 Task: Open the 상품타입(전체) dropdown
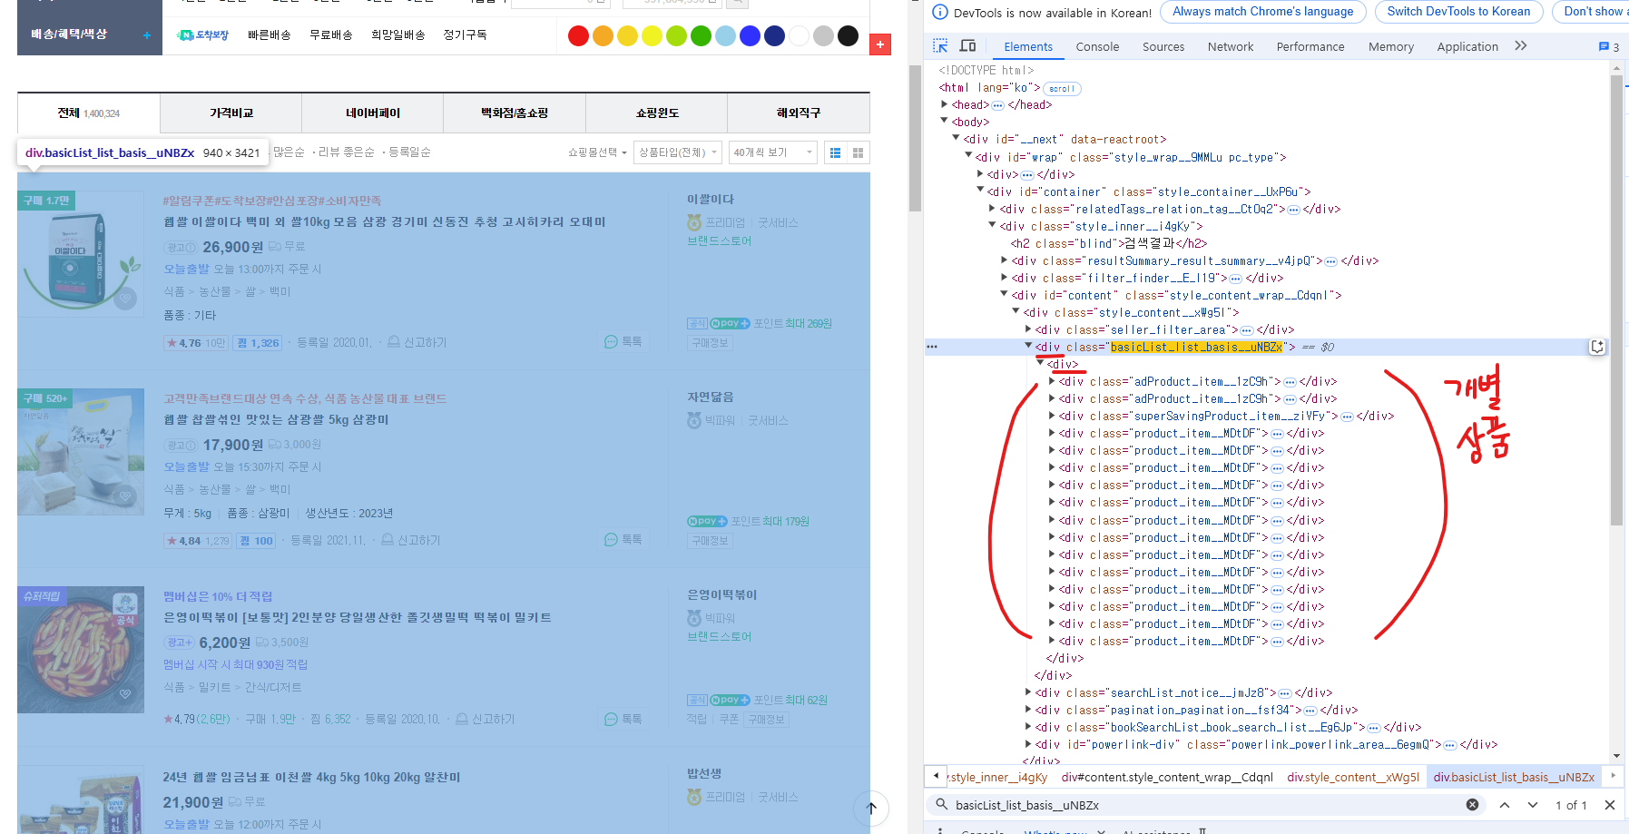[678, 152]
